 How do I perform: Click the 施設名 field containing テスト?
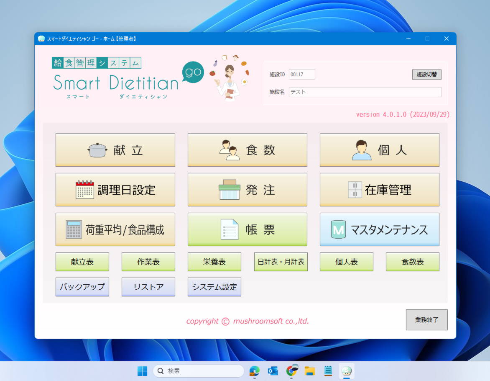365,92
